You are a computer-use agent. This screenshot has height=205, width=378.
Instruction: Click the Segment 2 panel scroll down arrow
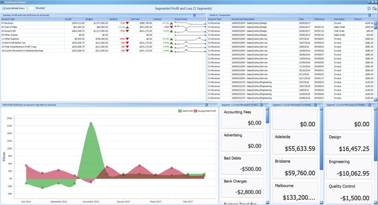tap(322, 202)
